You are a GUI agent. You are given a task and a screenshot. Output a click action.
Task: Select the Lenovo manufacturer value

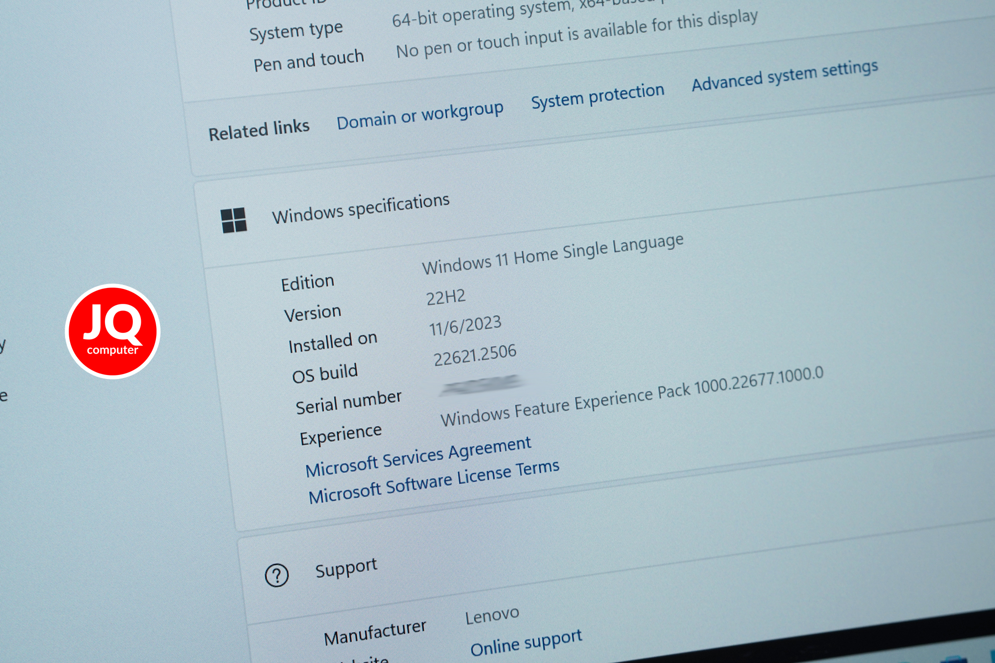(492, 615)
